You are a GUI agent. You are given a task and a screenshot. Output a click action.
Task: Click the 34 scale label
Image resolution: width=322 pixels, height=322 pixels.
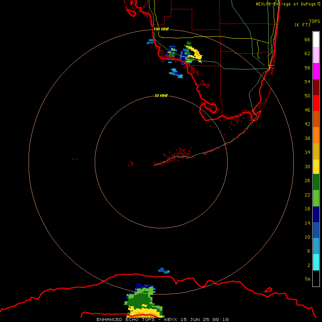307,152
